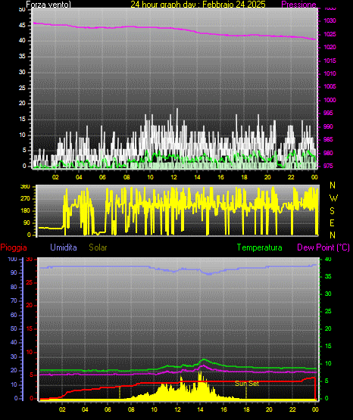Click the 45 wind speed axis value
The height and width of the screenshot is (420, 353).
tap(22, 26)
